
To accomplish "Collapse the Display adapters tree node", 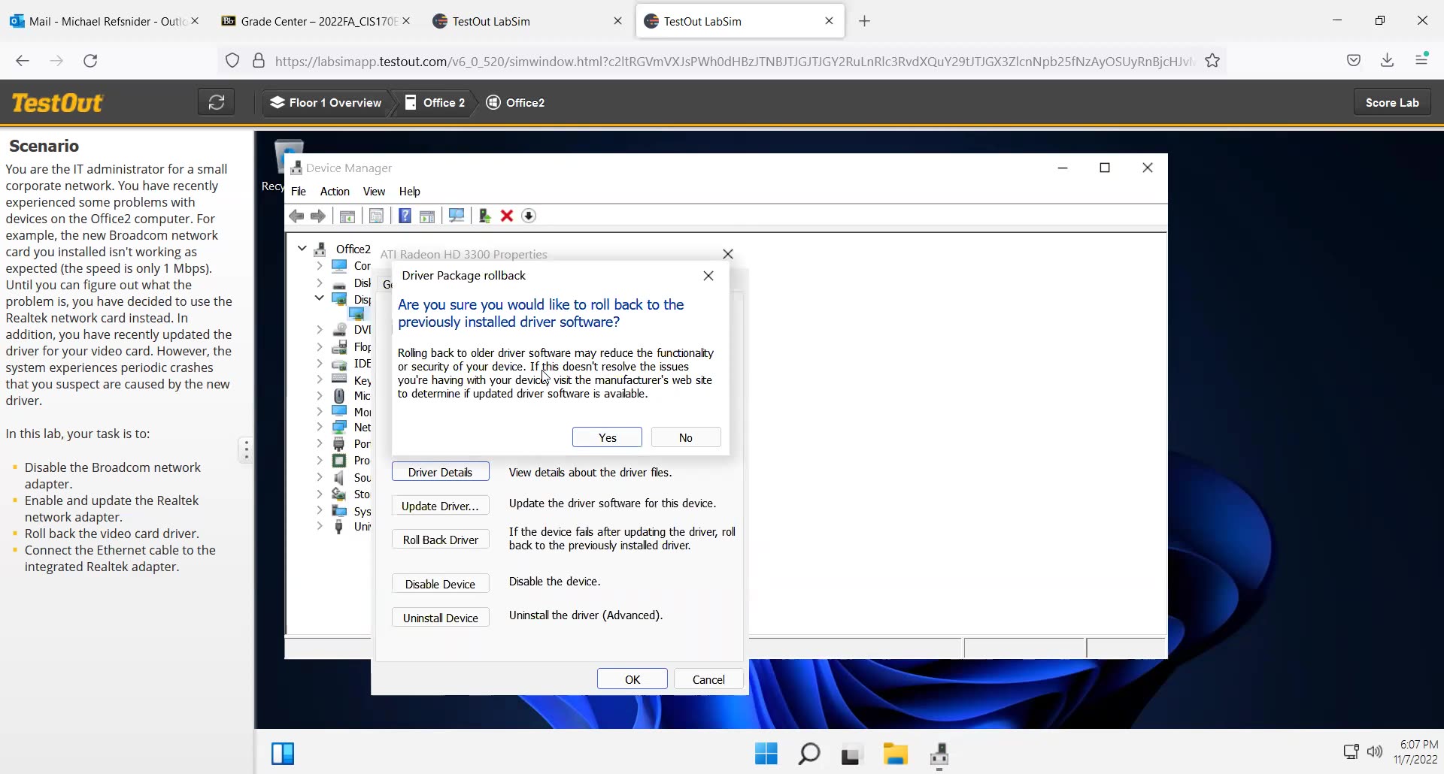I will pos(320,298).
